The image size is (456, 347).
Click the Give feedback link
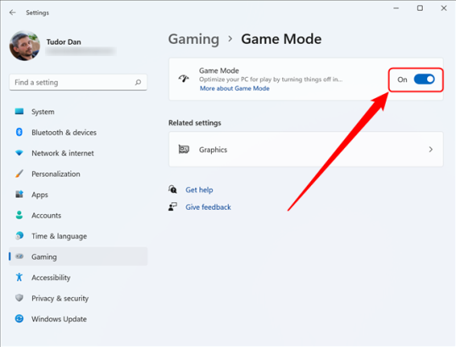[x=209, y=207]
